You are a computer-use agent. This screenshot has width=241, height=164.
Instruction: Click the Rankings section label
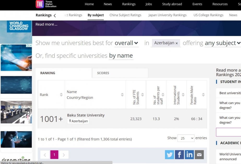[x=44, y=15]
